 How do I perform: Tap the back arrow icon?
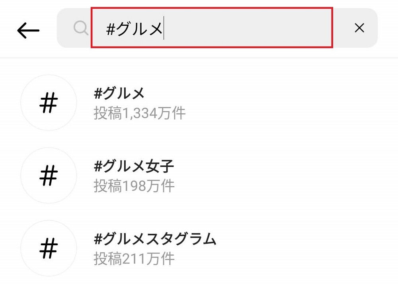[28, 30]
